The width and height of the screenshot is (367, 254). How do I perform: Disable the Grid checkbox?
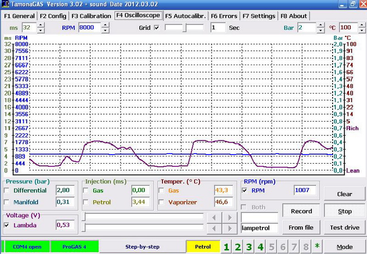(157, 28)
